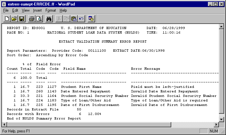
Task: Click the 'Student First Name' field row
Action: pyautogui.click(x=81, y=87)
